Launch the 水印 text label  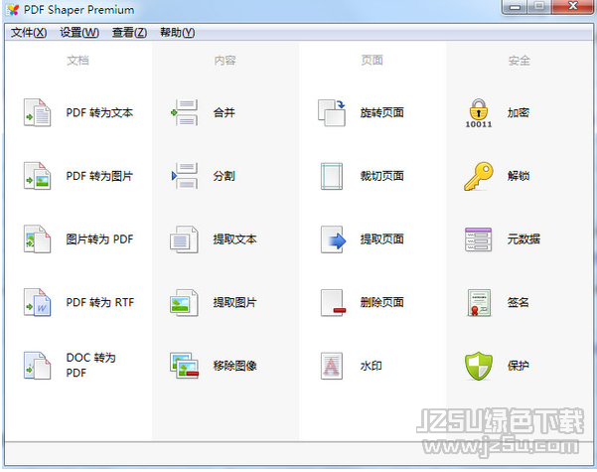(x=372, y=366)
